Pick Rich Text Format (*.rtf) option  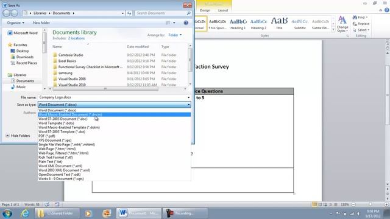pyautogui.click(x=114, y=157)
